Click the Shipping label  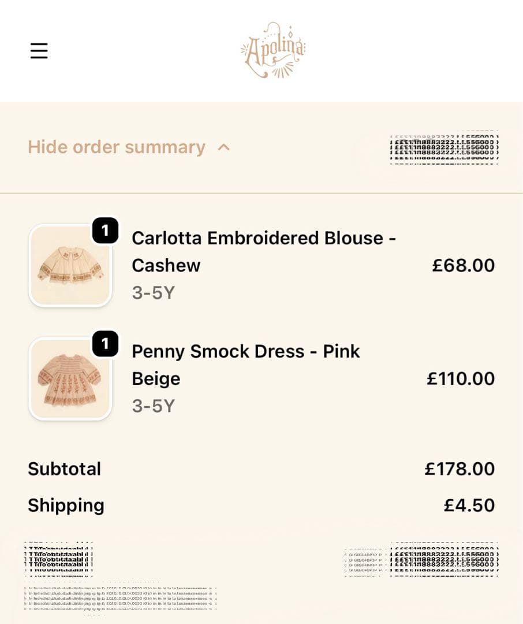click(x=66, y=505)
